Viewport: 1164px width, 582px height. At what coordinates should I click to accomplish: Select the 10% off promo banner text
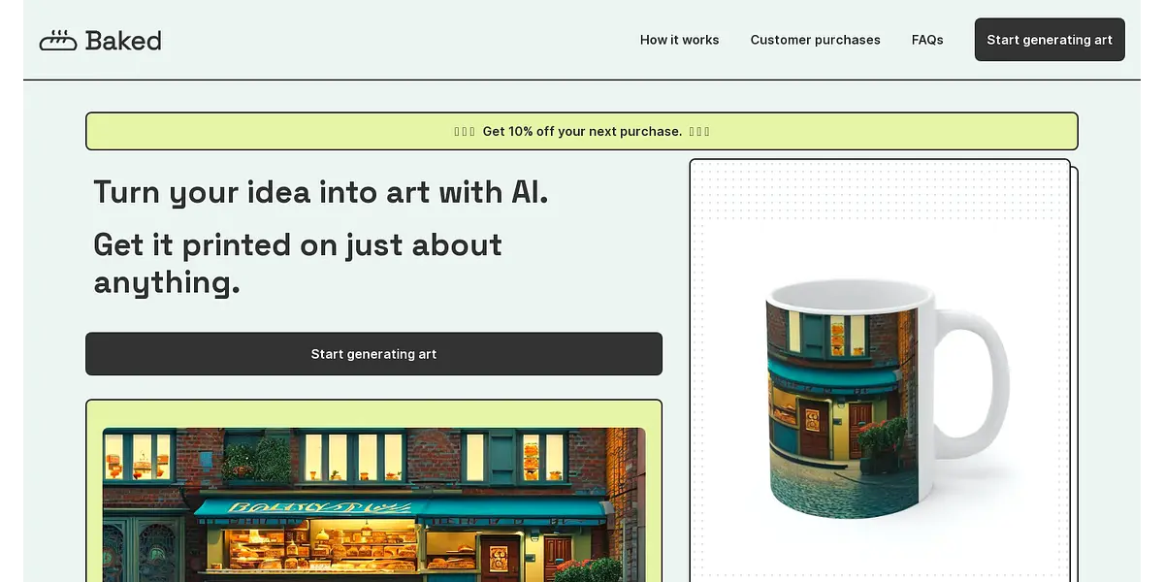[582, 131]
